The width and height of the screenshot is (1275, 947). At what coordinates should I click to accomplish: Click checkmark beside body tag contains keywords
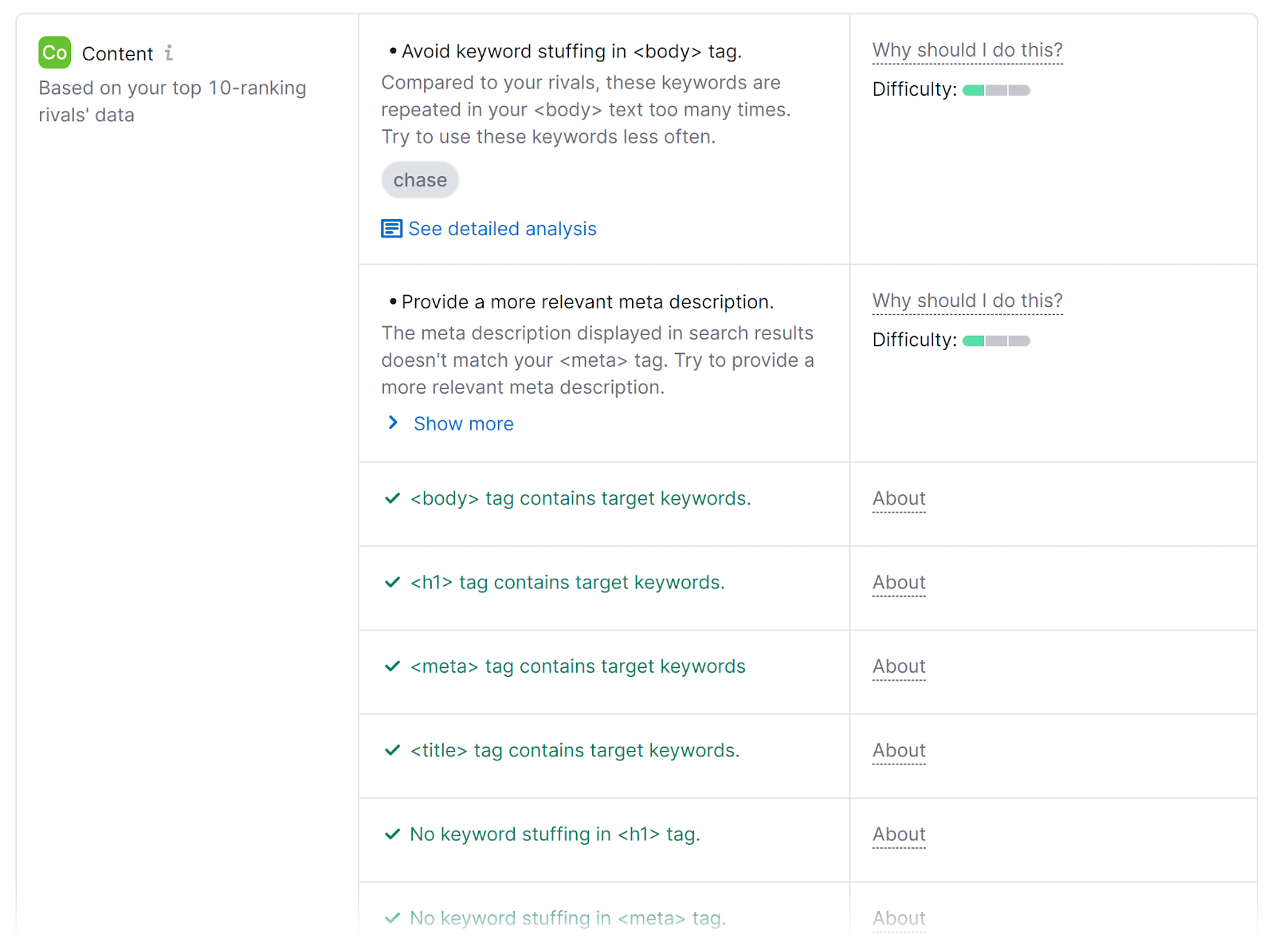tap(392, 498)
